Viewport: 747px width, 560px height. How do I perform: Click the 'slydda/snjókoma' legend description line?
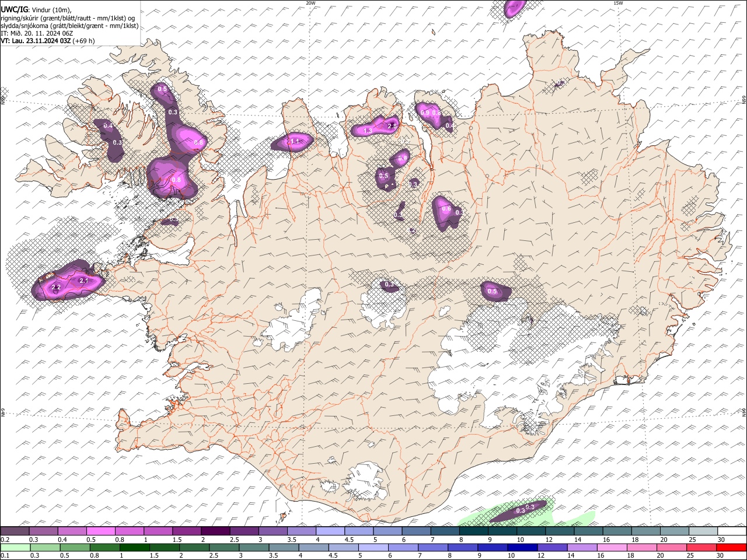(x=69, y=26)
